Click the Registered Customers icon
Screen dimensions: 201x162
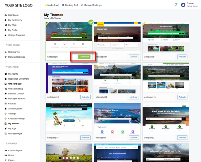(x=6, y=79)
